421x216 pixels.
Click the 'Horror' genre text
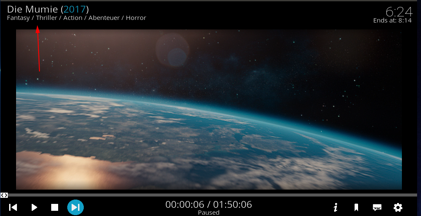[136, 18]
